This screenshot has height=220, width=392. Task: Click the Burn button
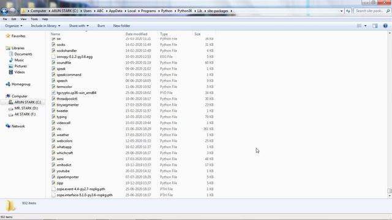click(x=101, y=26)
